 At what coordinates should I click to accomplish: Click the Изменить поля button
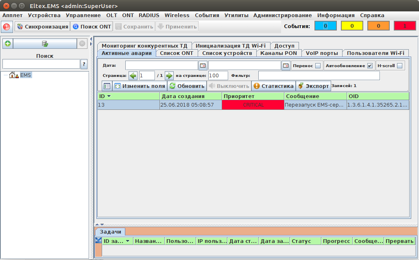140,86
